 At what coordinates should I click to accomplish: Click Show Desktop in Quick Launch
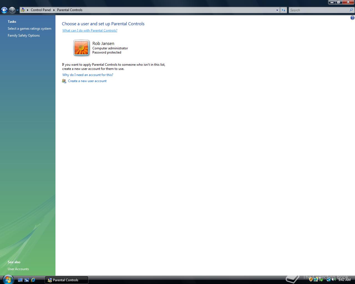coord(20,280)
